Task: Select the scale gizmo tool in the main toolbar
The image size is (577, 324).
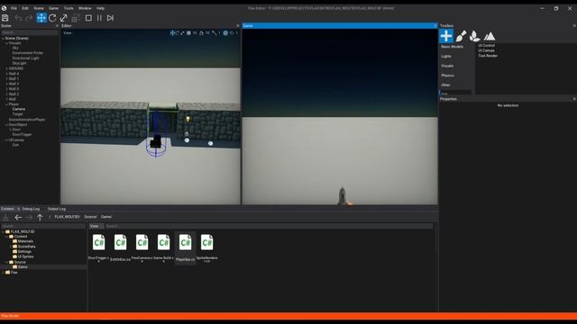Action: coord(64,18)
